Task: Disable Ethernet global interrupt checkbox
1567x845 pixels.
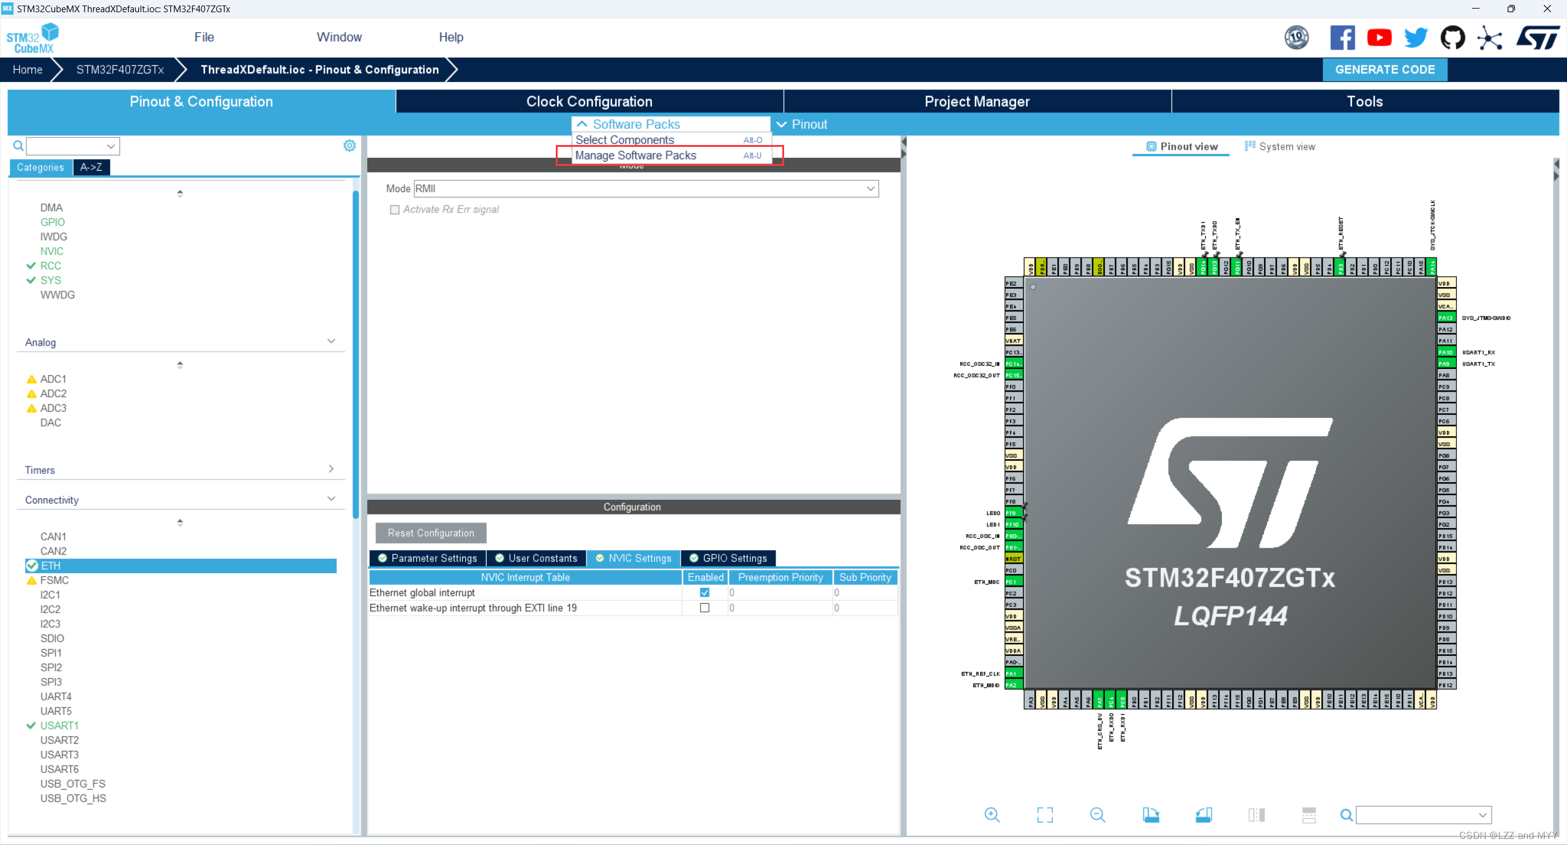Action: (705, 592)
